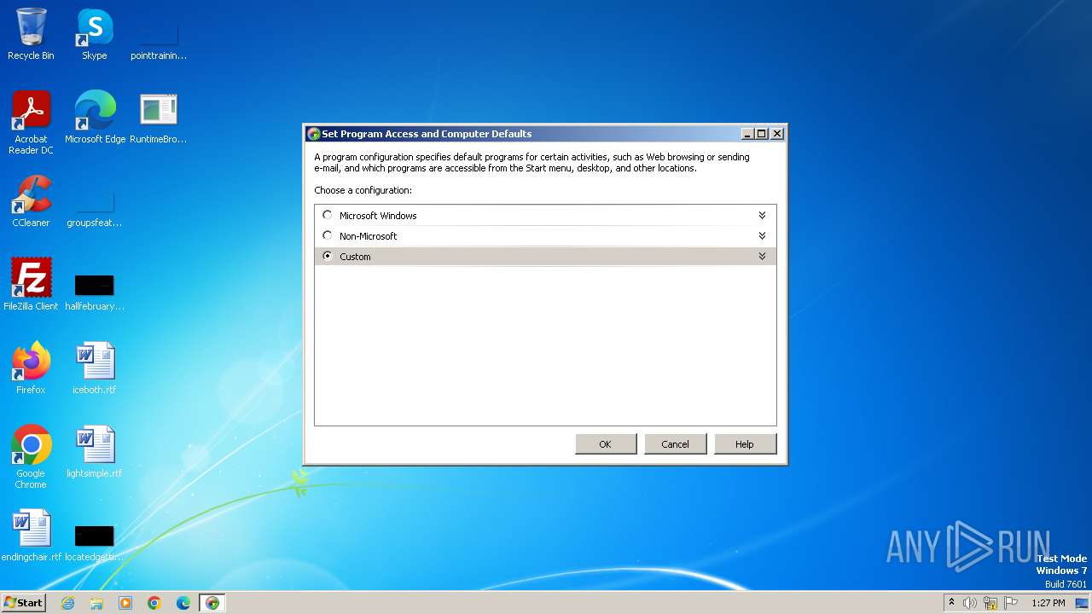Open Internet Explorer from taskbar
Screen dimensions: 1092x614
(68, 603)
